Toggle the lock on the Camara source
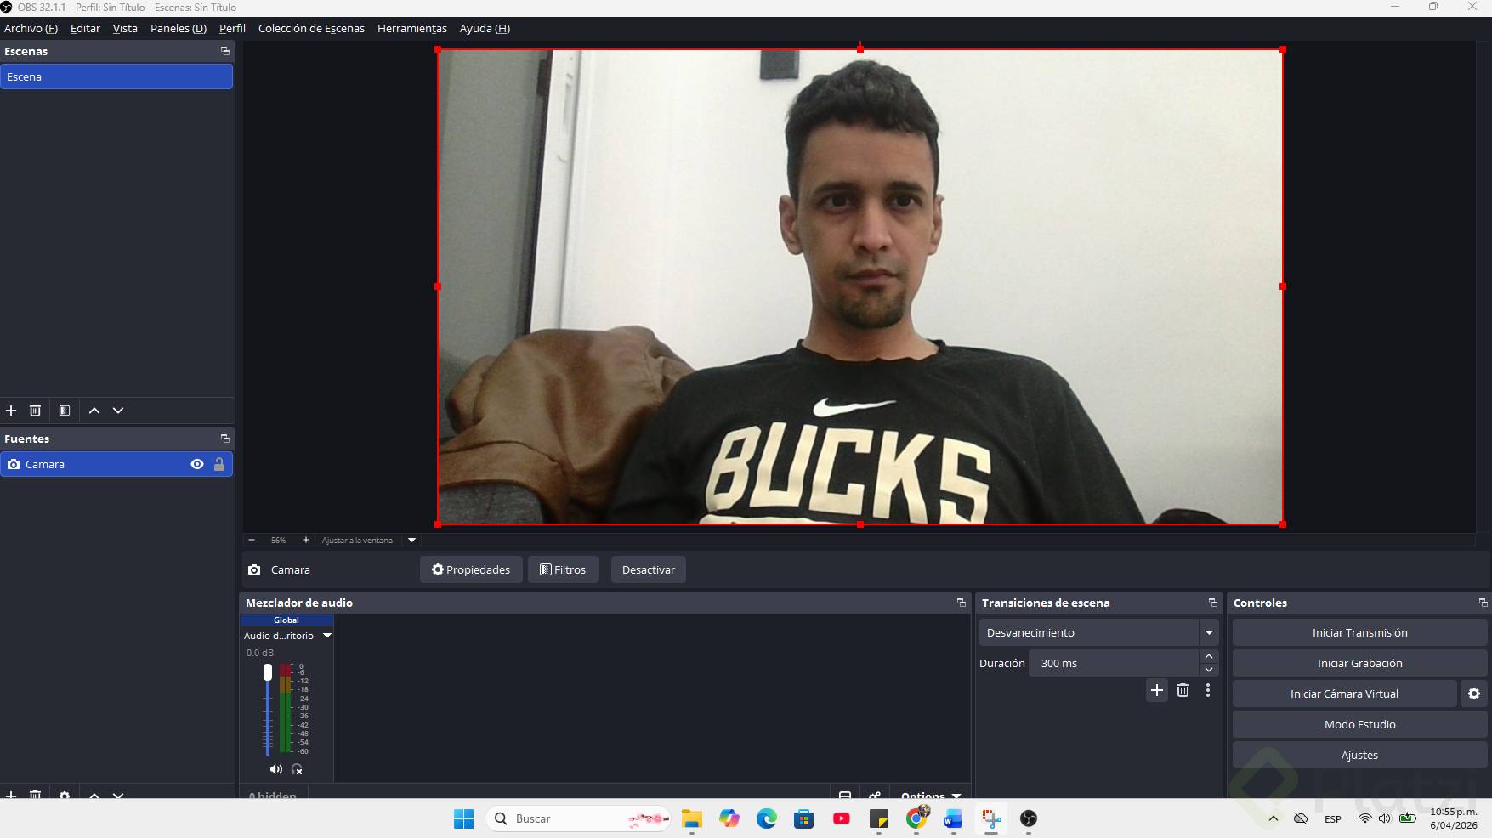Image resolution: width=1492 pixels, height=838 pixels. pos(219,464)
